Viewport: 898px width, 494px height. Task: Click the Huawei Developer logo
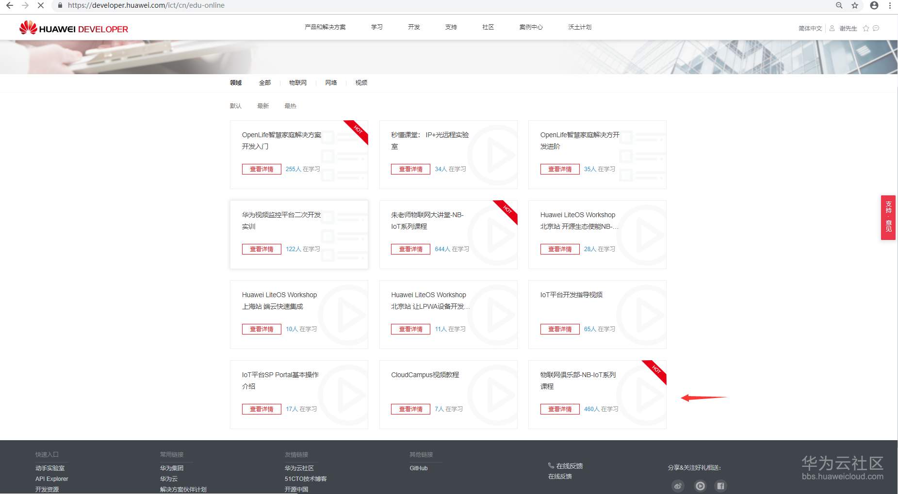pos(74,28)
